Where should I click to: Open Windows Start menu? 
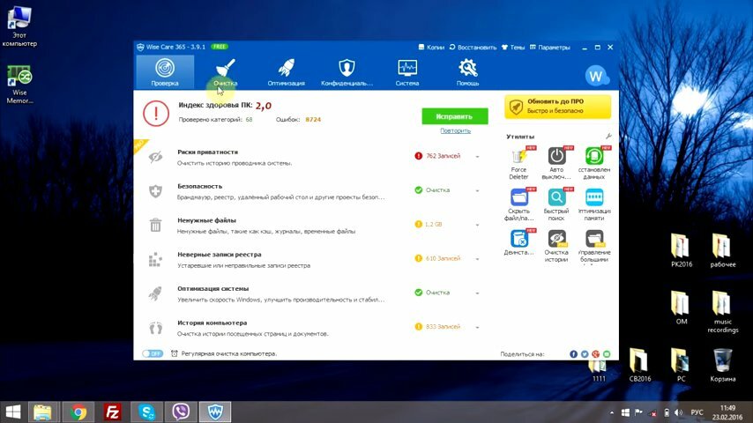[13, 412]
